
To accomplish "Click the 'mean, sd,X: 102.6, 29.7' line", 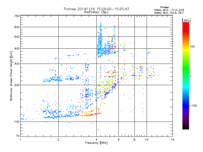I will coord(169,13).
